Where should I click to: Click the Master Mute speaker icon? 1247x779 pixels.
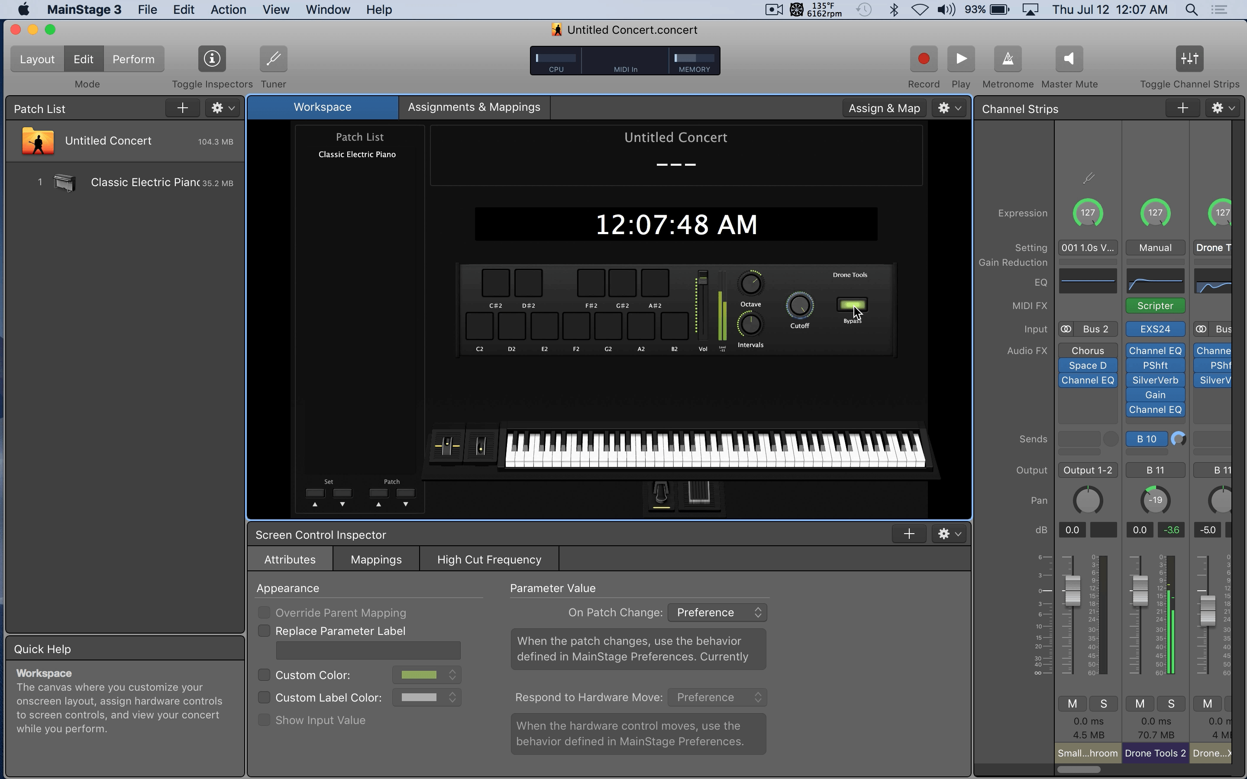pyautogui.click(x=1069, y=59)
